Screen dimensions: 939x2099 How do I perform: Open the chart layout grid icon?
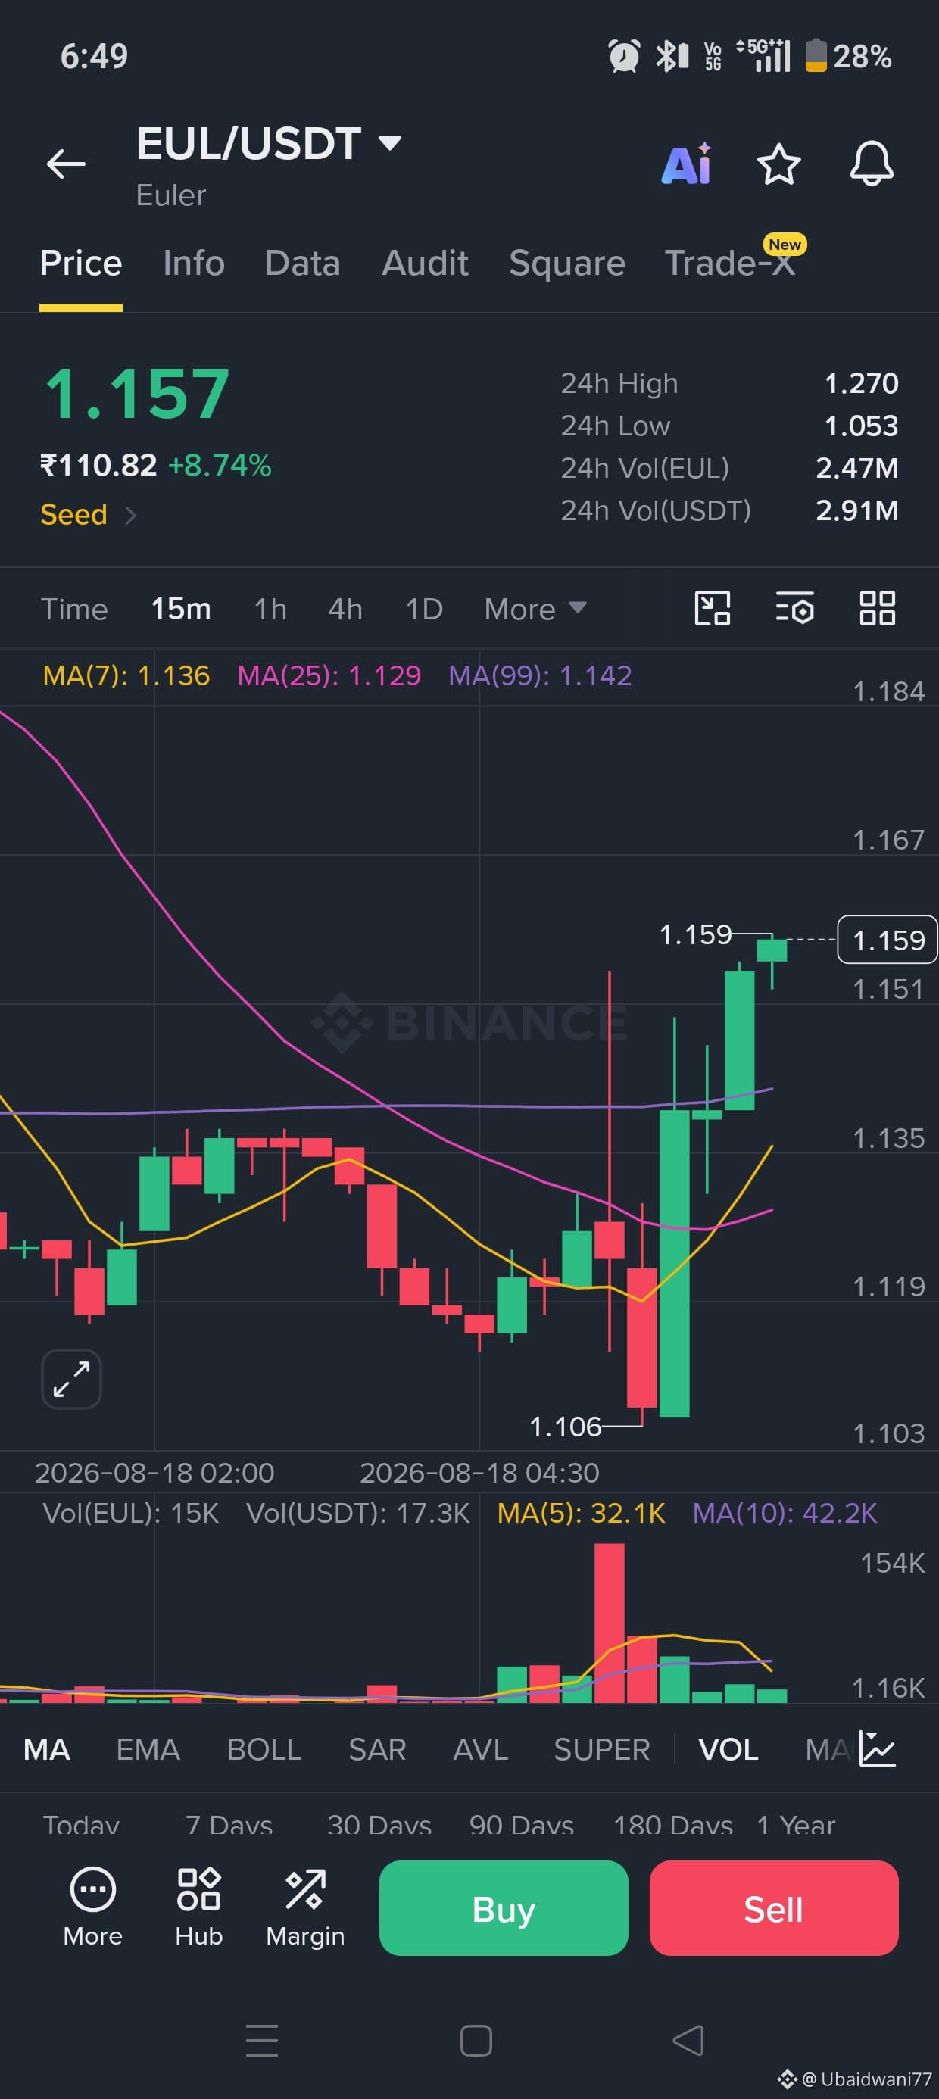877,608
